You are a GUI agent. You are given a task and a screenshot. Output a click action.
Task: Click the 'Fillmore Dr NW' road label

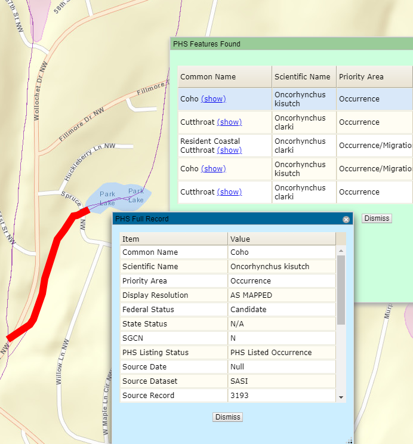[82, 125]
